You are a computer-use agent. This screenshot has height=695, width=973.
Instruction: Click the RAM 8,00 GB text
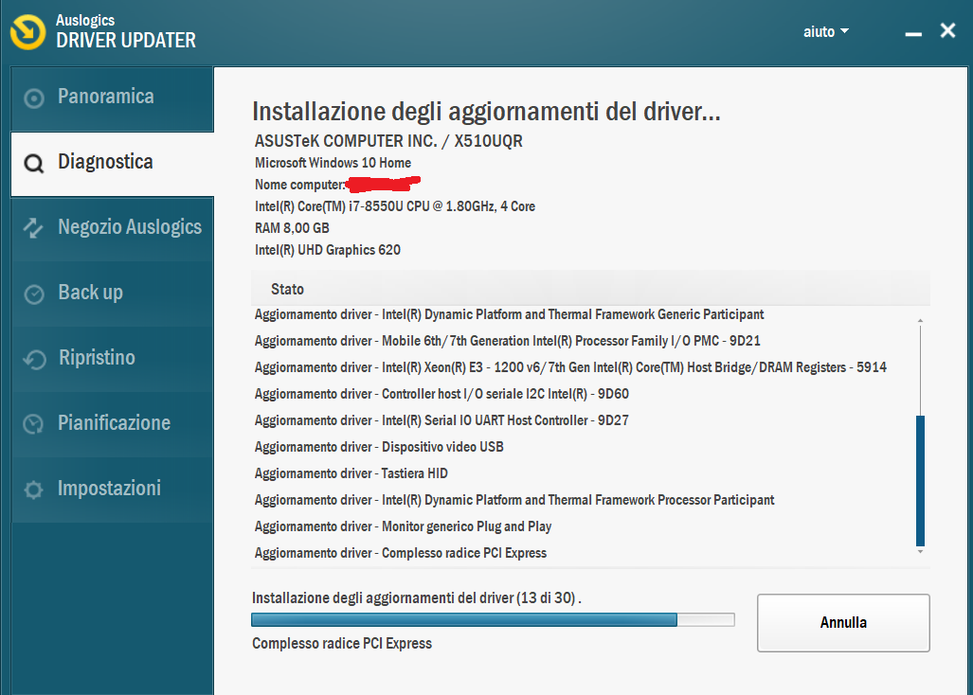[292, 228]
